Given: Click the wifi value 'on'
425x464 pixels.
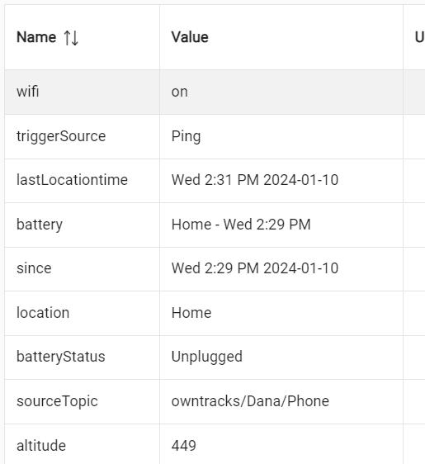Looking at the screenshot, I should [180, 92].
